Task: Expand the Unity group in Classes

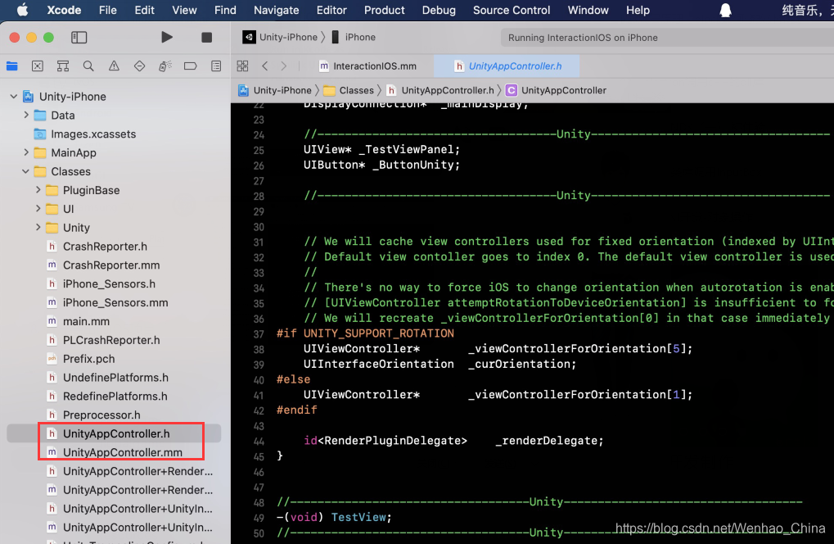Action: click(37, 227)
